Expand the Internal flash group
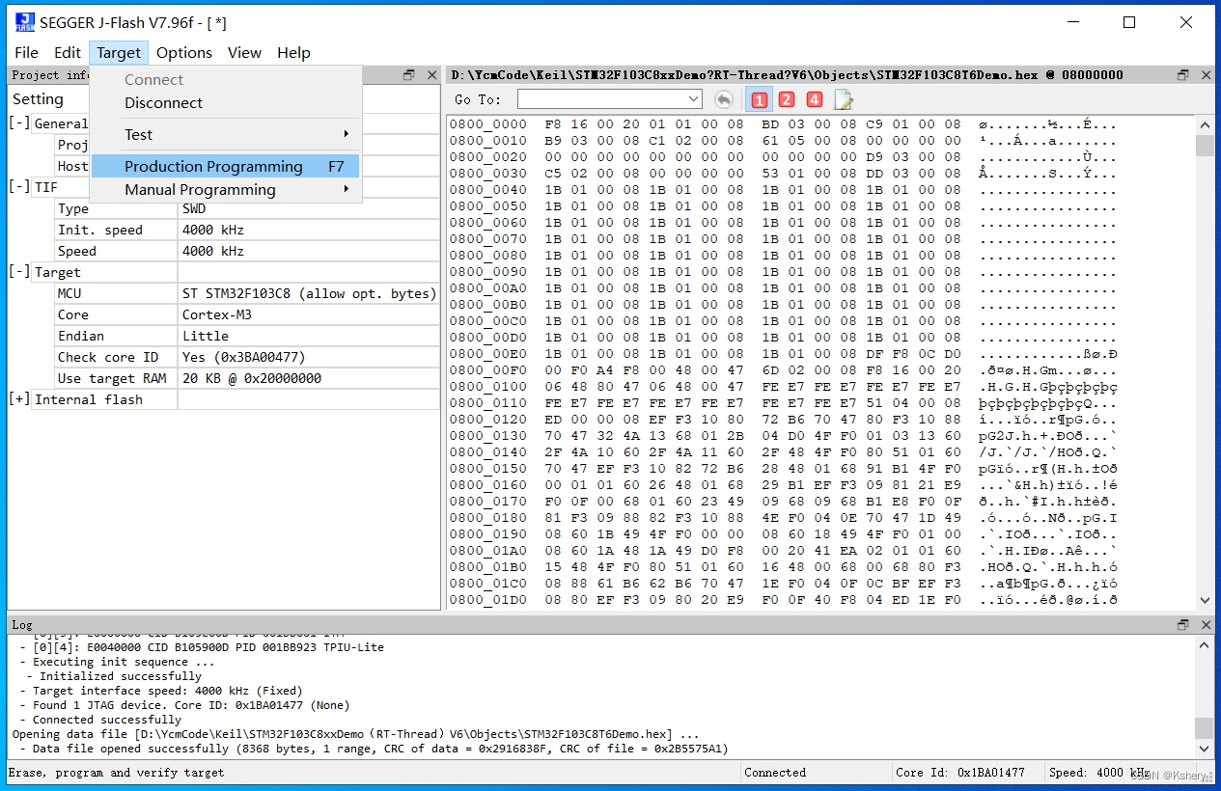The width and height of the screenshot is (1221, 791). click(18, 399)
